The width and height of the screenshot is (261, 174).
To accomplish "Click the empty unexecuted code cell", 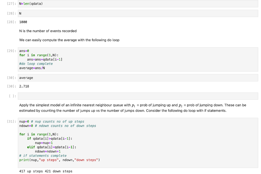I will [138, 96].
